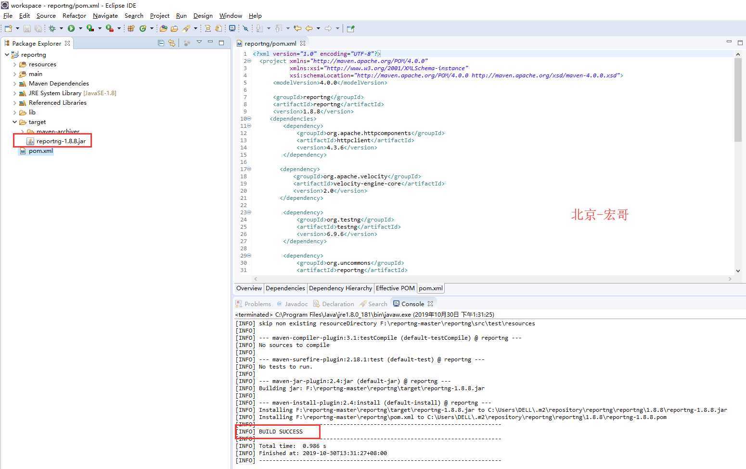Click the Open Perspective icon
The width and height of the screenshot is (746, 469).
[350, 28]
